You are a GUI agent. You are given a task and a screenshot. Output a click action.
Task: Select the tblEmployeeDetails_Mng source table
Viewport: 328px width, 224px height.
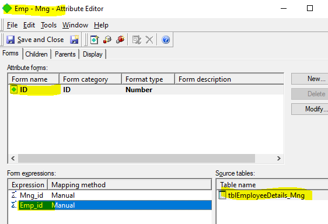(x=266, y=195)
